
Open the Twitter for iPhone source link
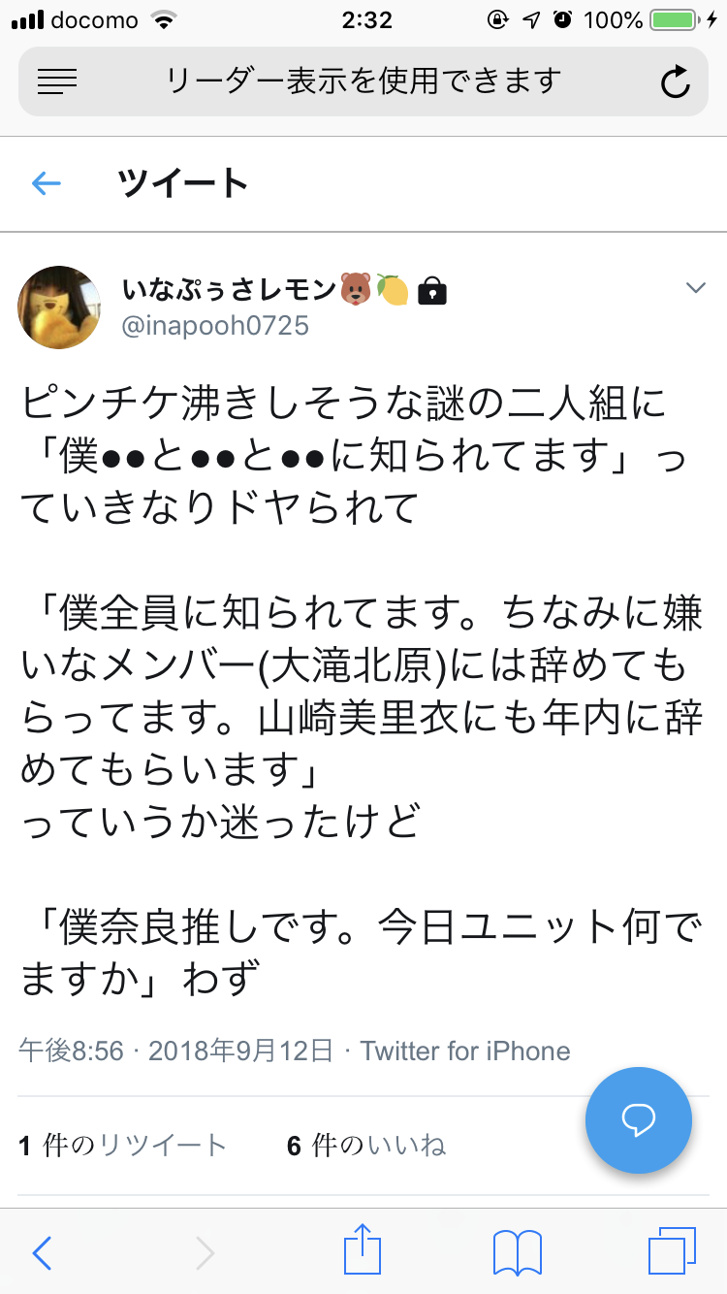click(465, 1051)
